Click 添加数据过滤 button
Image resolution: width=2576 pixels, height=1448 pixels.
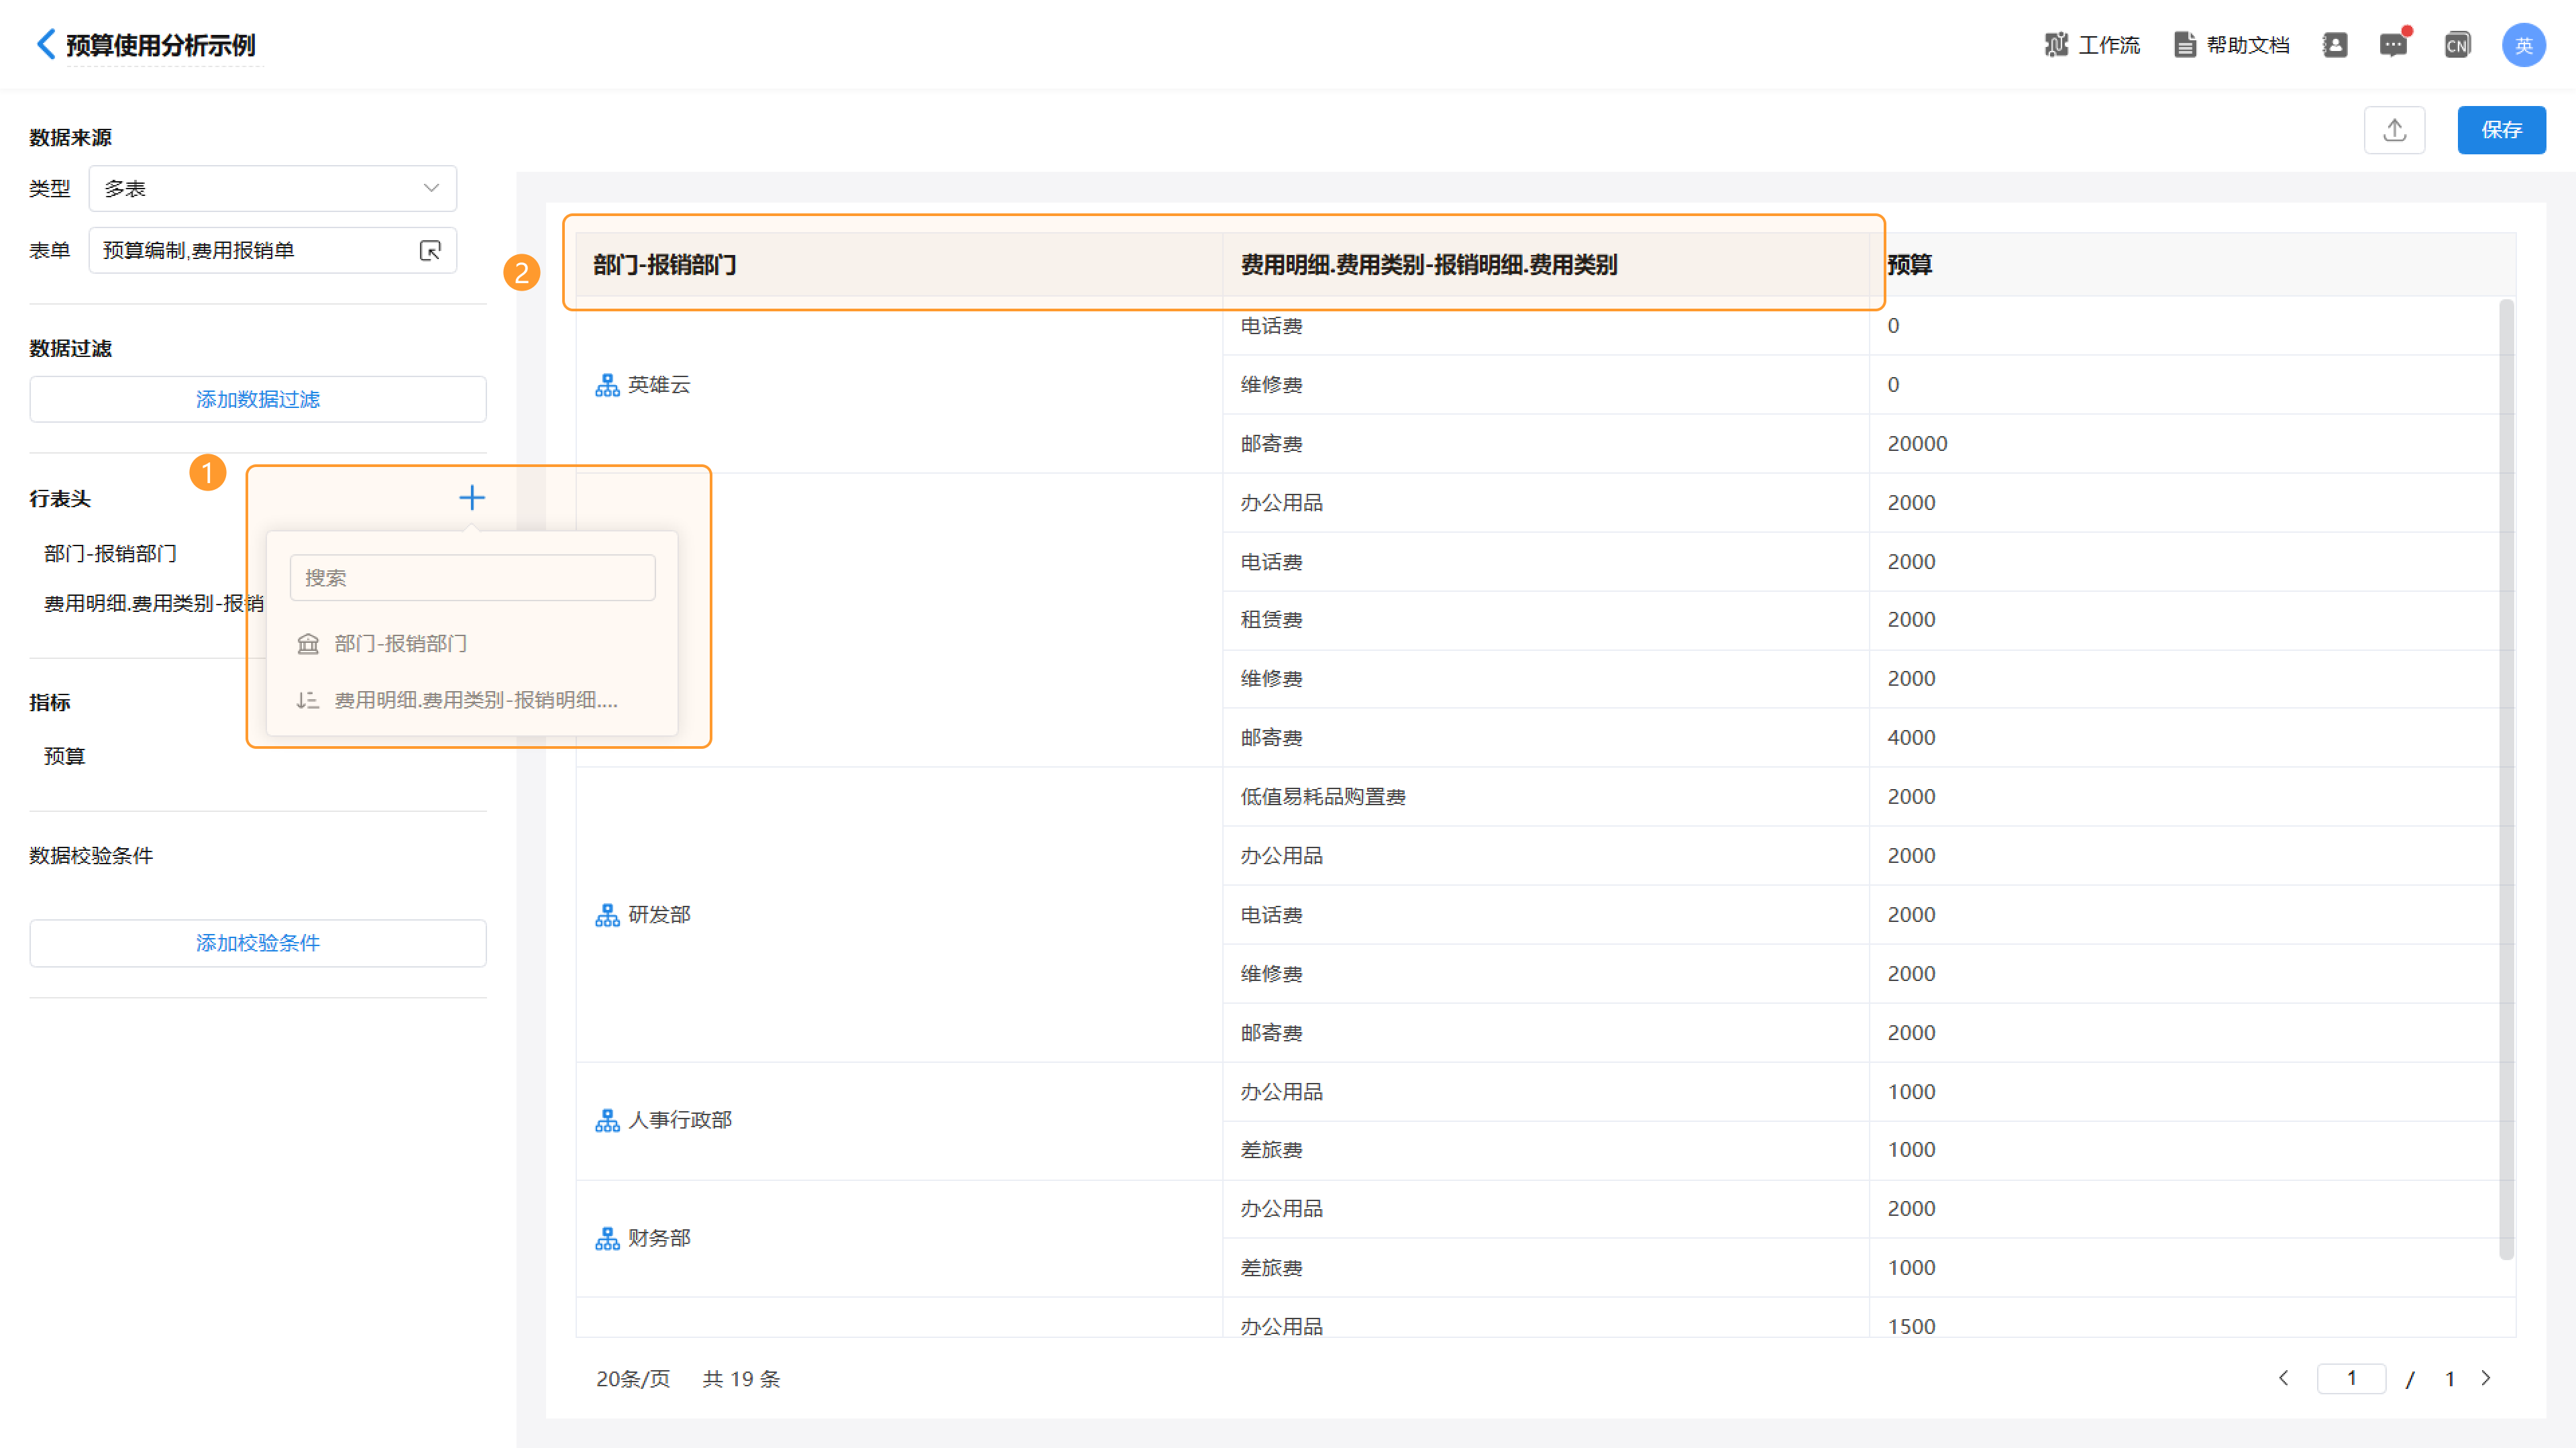[258, 399]
